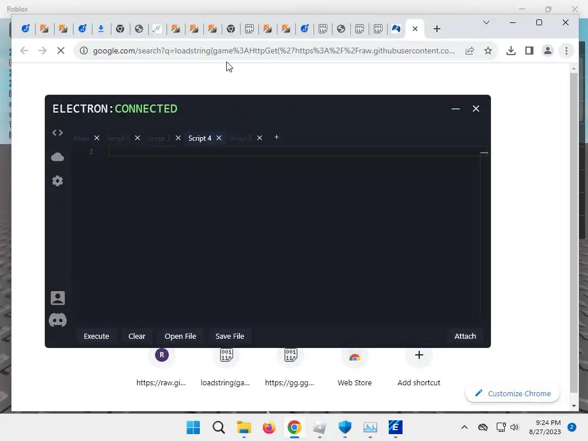
Task: Open Windows Security shield in taskbar
Action: pos(345,427)
